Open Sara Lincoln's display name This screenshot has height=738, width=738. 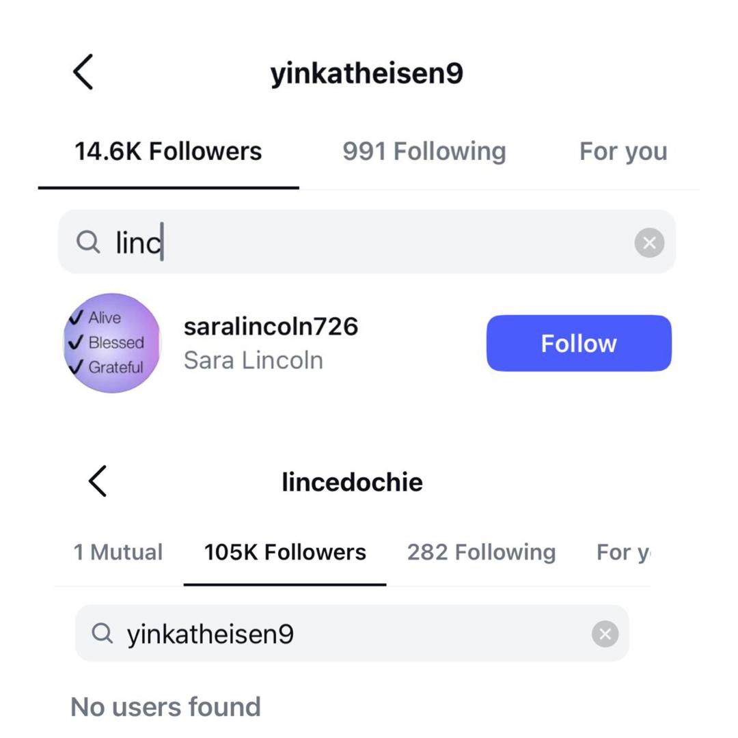253,360
